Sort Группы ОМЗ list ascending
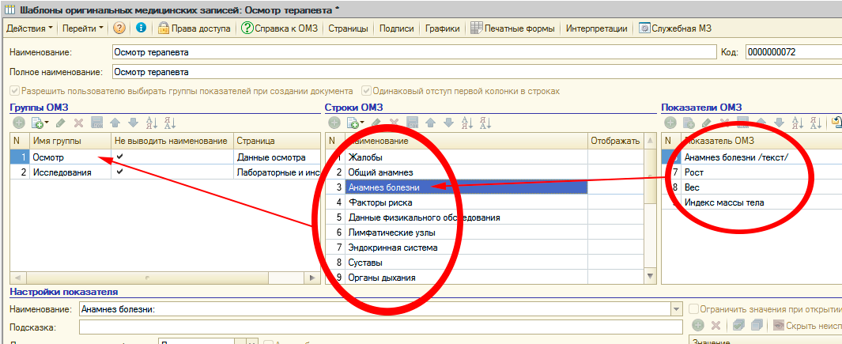 click(152, 123)
